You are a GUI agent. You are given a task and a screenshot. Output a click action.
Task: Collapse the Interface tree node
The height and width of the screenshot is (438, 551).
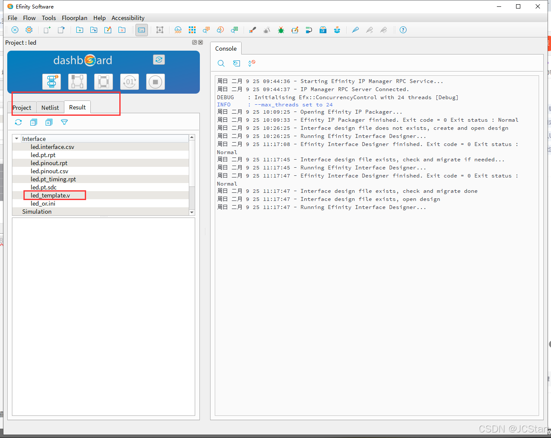pos(17,139)
